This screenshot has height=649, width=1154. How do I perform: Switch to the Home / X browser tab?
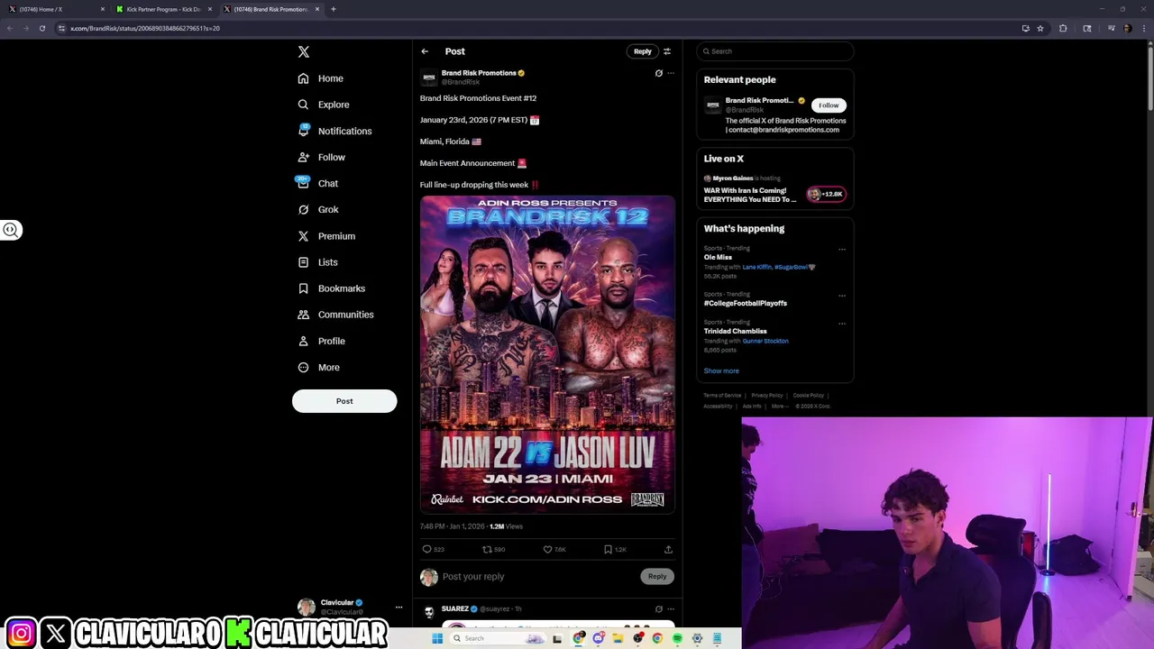[x=54, y=9]
